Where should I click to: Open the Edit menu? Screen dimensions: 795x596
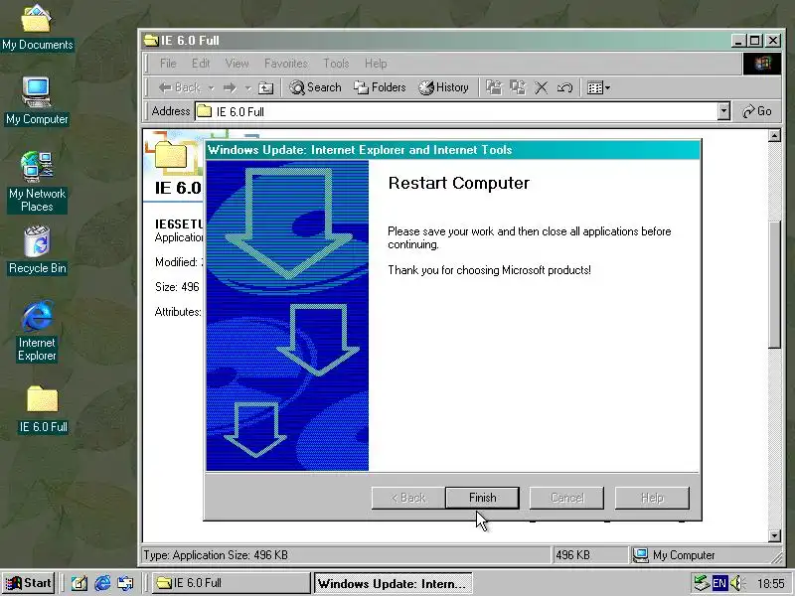point(201,64)
